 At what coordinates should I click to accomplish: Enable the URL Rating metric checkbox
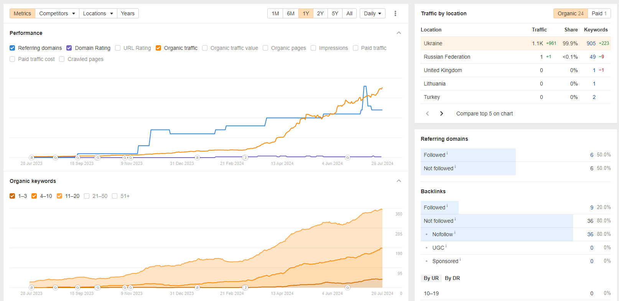point(118,48)
